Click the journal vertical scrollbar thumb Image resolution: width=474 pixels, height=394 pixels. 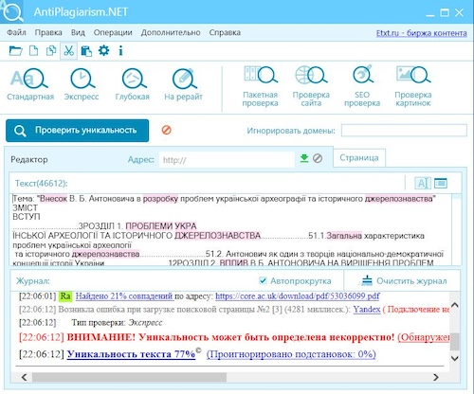click(x=454, y=341)
